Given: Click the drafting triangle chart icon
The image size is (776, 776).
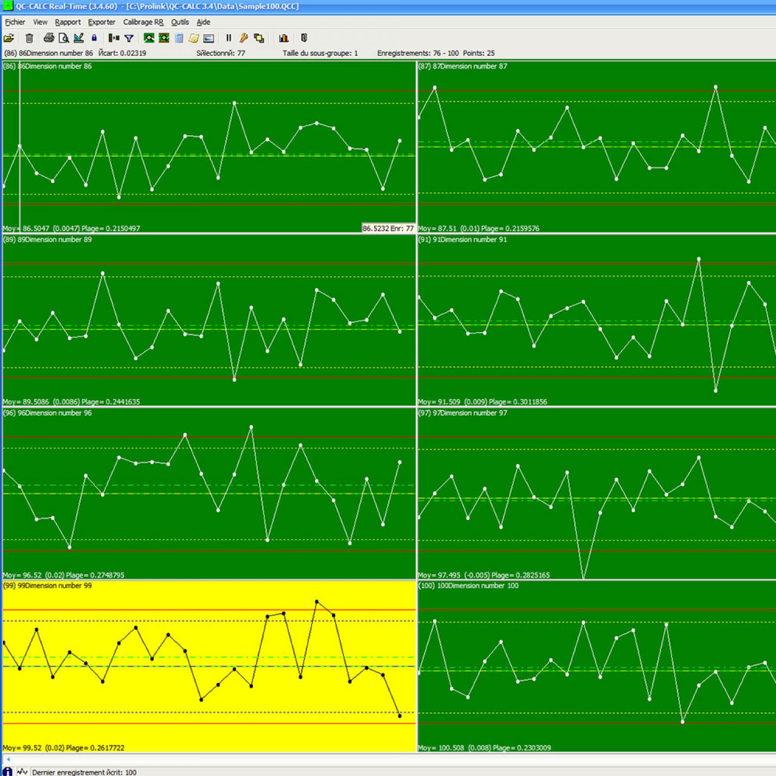Looking at the screenshot, I should tap(79, 38).
